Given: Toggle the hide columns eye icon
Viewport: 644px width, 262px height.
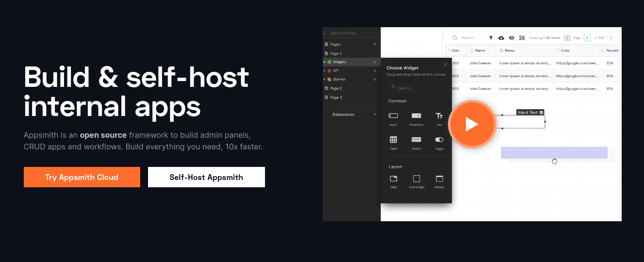Looking at the screenshot, I should pos(512,38).
